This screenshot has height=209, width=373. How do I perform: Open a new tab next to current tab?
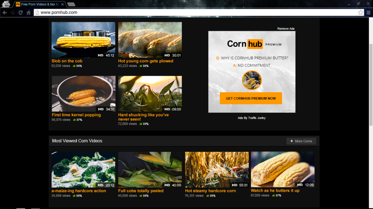[71, 4]
